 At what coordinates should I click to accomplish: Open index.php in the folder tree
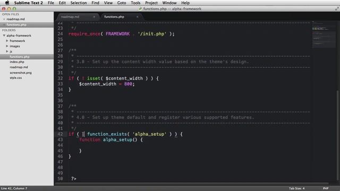pos(17,62)
